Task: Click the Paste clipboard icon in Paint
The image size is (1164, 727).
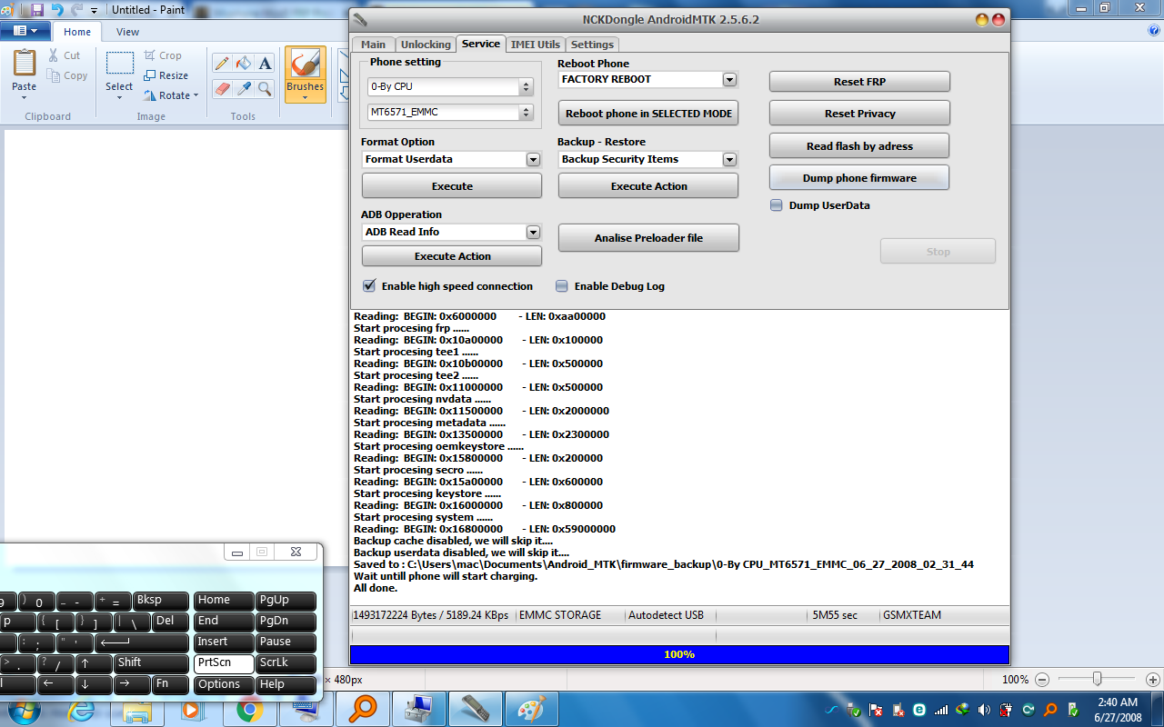Action: pos(25,64)
